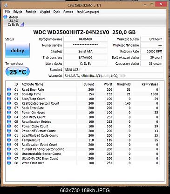Click the ID column header
170x194 pixels.
tap(16, 84)
